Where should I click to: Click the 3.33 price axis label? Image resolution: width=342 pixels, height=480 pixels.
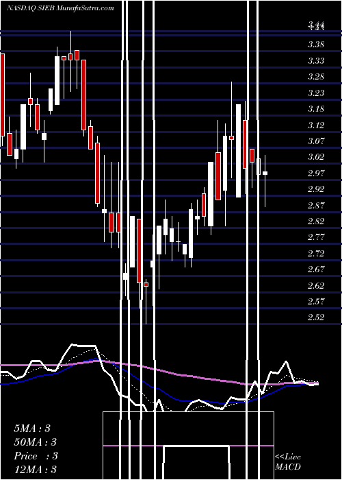[x=316, y=61]
